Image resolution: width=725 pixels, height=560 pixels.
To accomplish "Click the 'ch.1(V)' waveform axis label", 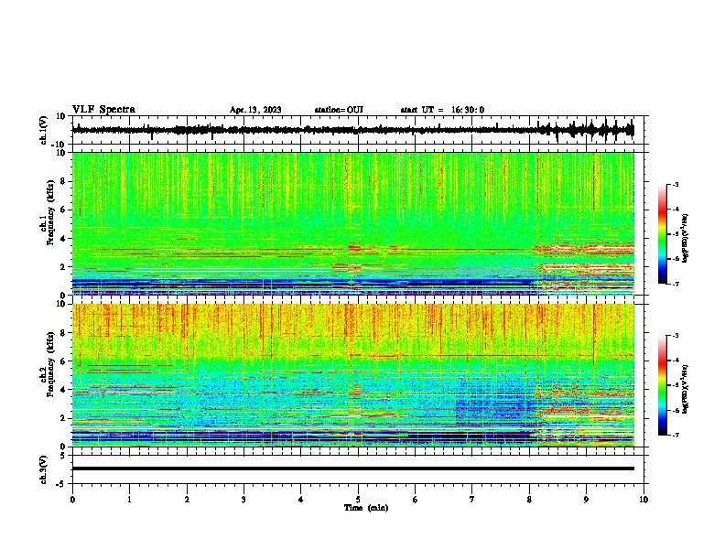I will 44,130.
